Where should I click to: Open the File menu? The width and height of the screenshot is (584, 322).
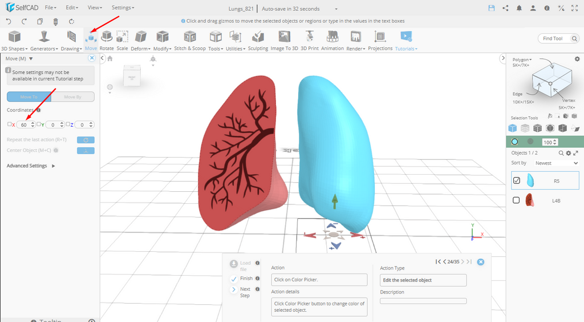[x=51, y=7]
